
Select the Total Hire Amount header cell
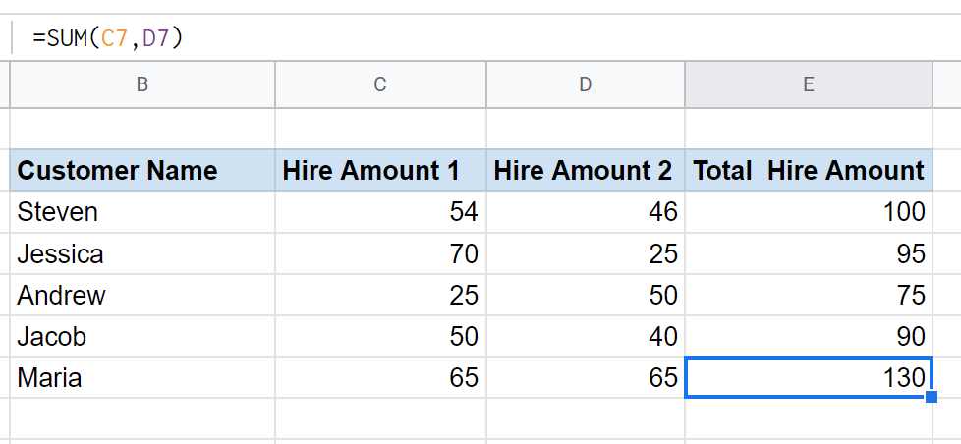coord(809,170)
